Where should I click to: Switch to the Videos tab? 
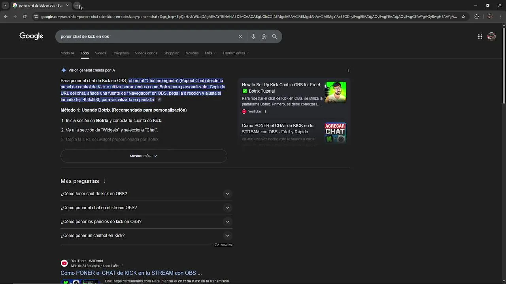click(100, 53)
